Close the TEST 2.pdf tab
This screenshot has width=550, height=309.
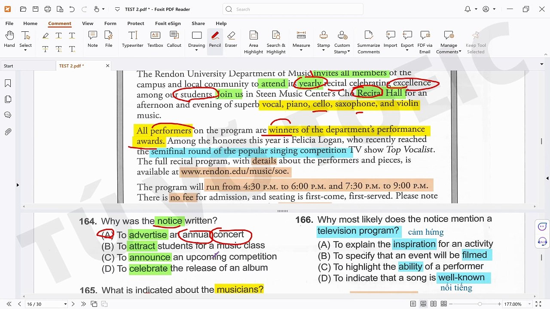coord(107,66)
